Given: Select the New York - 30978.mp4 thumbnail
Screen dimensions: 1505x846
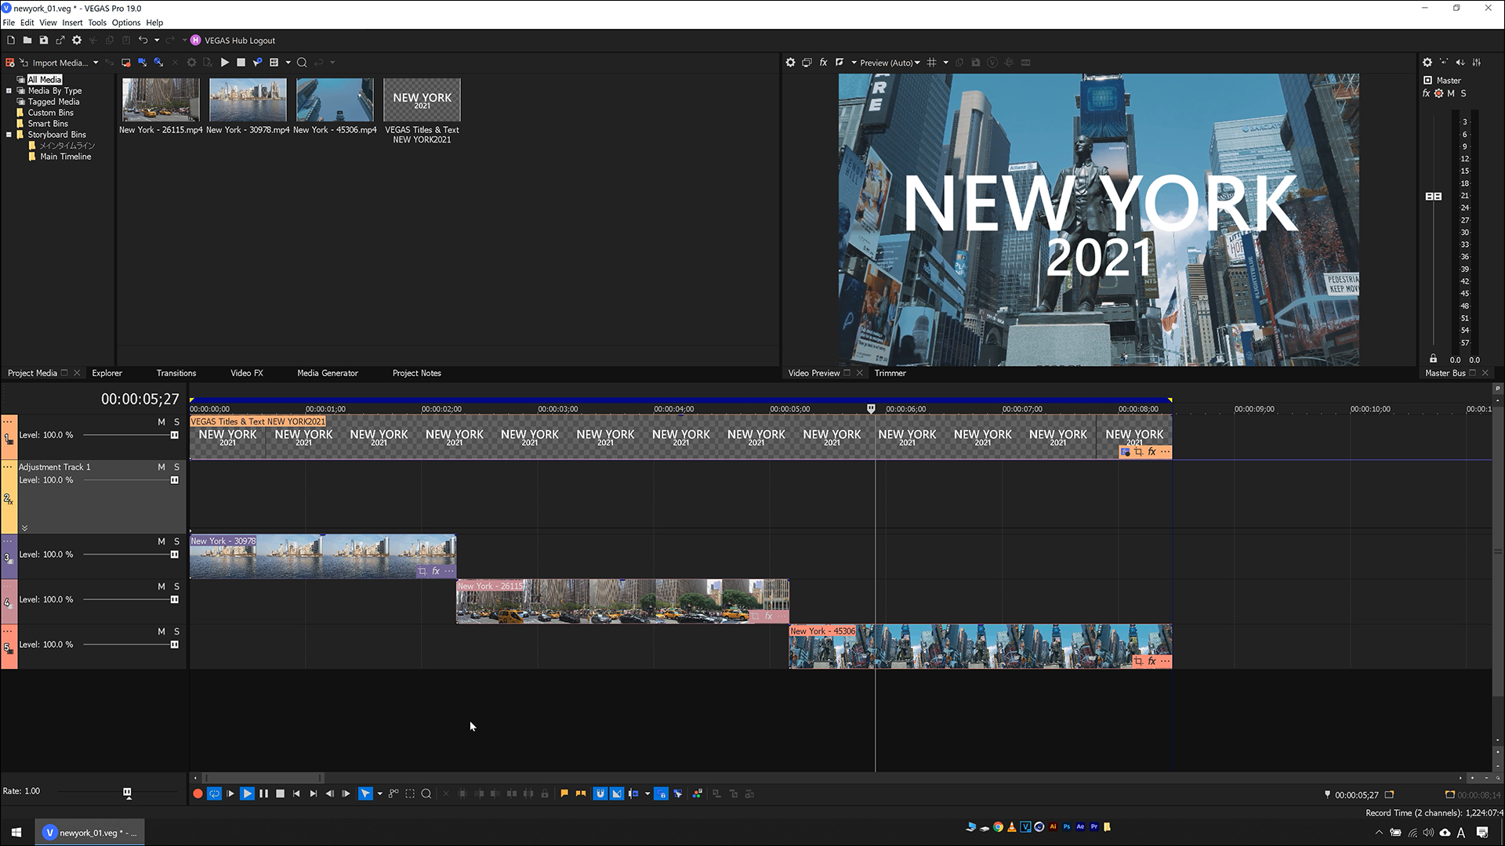Looking at the screenshot, I should pos(248,99).
